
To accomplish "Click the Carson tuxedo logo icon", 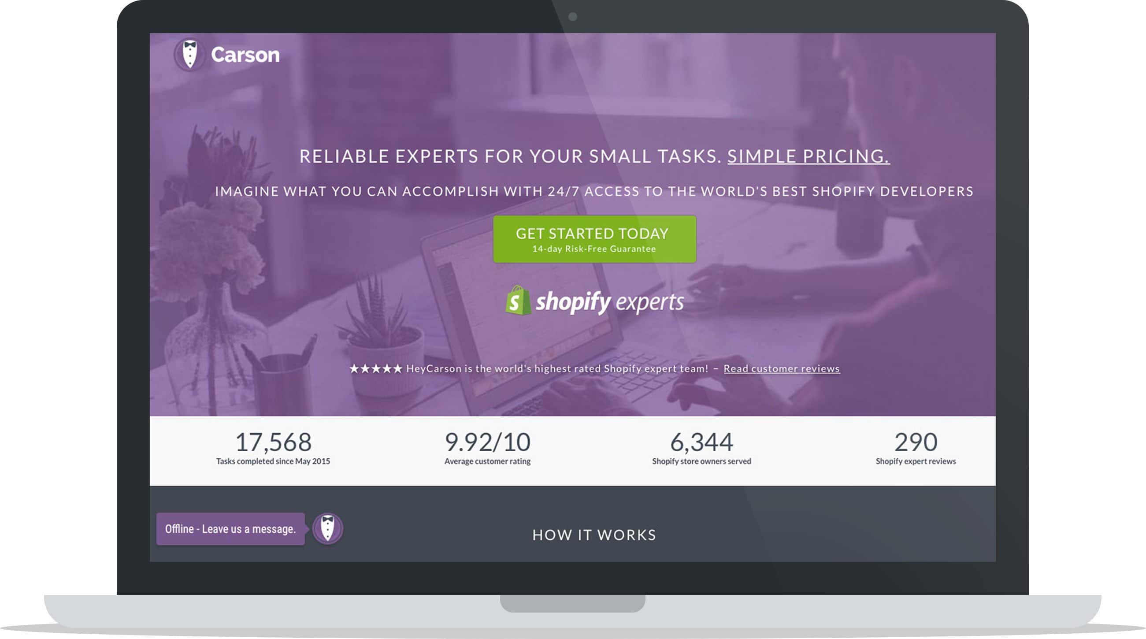I will click(x=189, y=54).
